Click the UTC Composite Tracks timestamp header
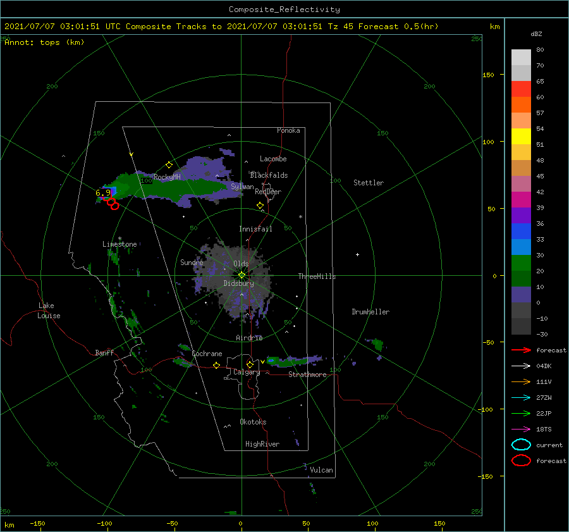 [x=221, y=27]
